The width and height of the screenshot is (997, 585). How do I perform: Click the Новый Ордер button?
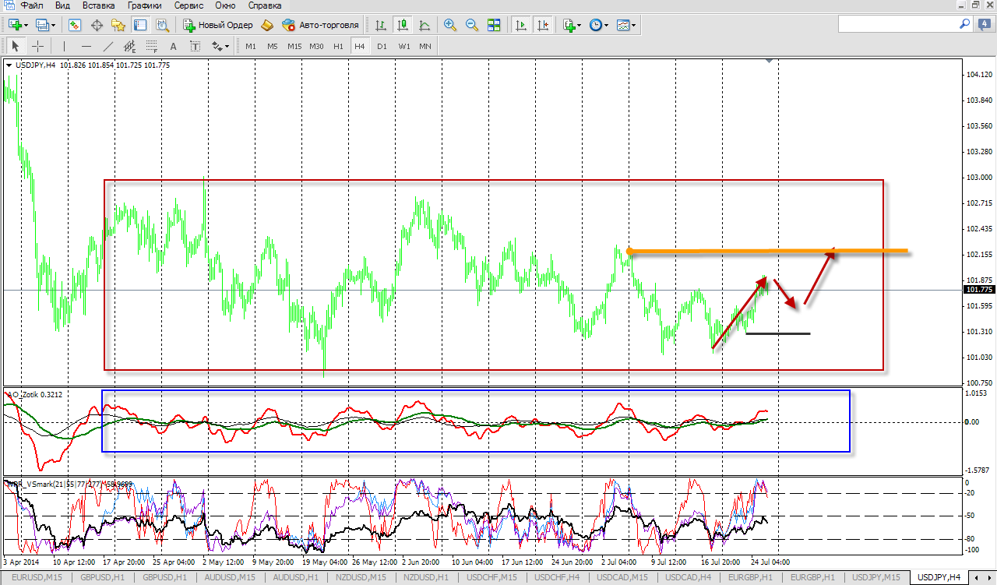pos(219,25)
